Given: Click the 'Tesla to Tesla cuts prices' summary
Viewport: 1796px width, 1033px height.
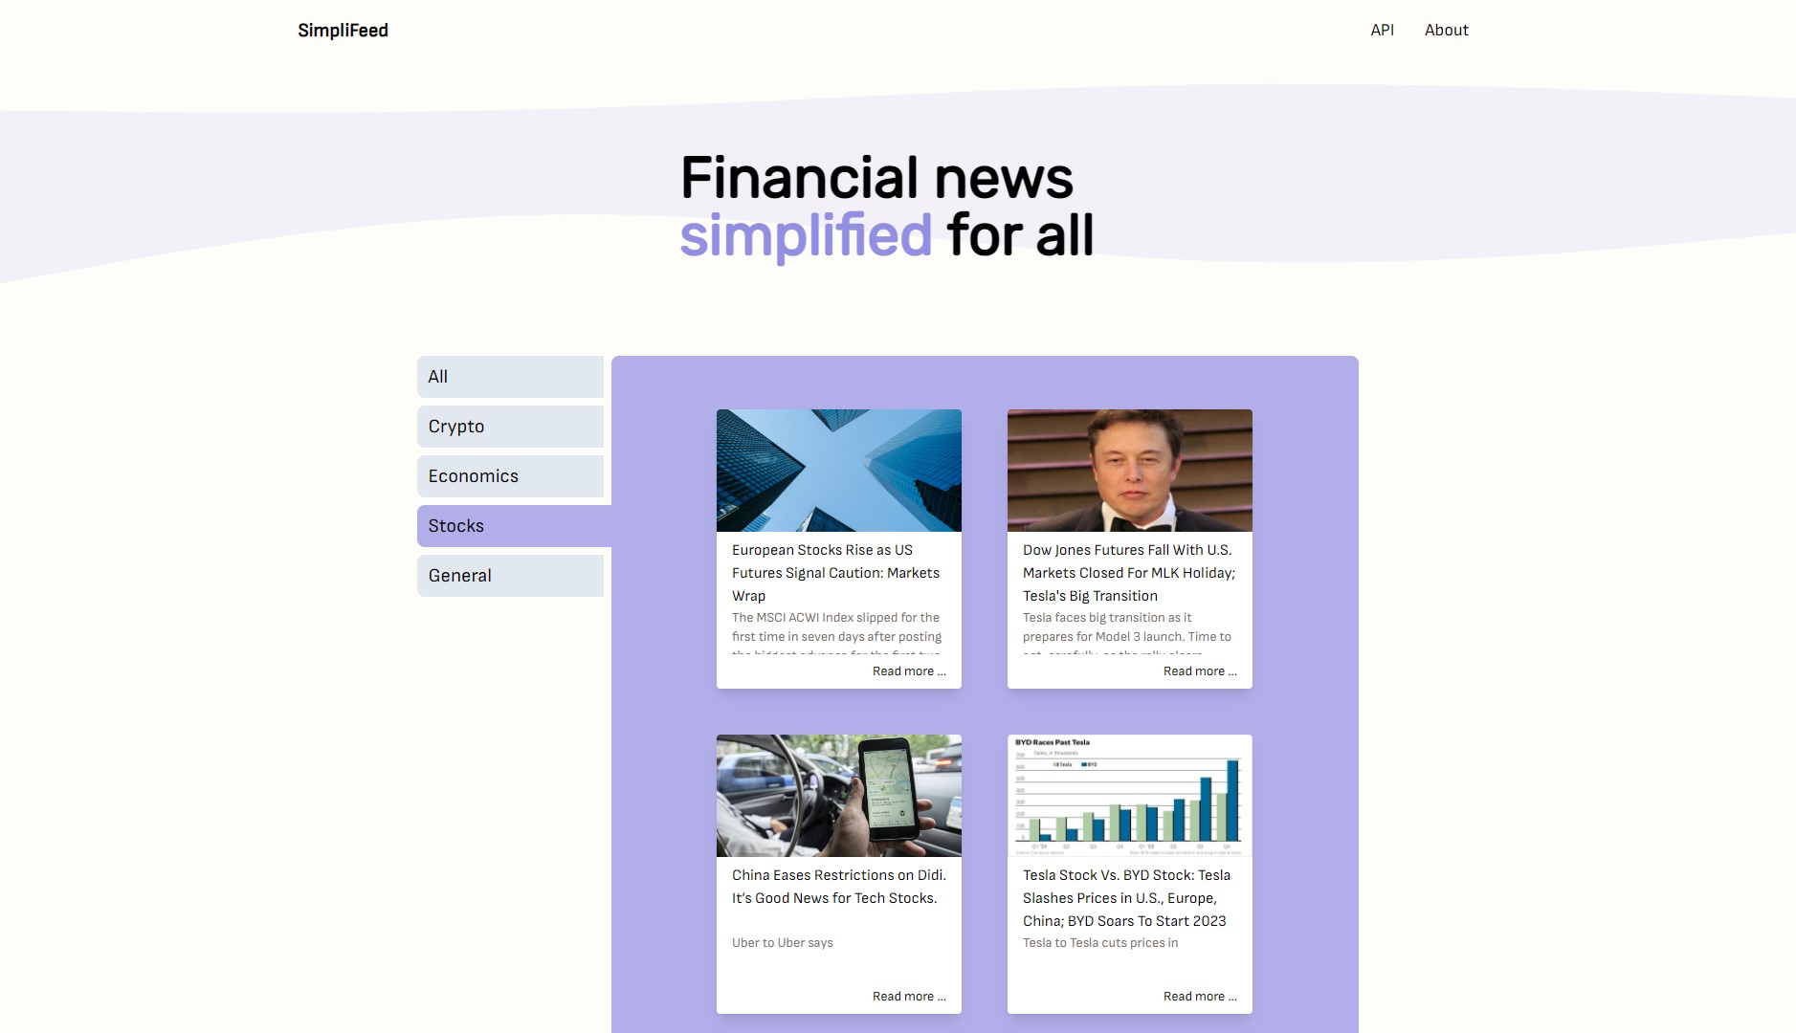Looking at the screenshot, I should tap(1100, 943).
